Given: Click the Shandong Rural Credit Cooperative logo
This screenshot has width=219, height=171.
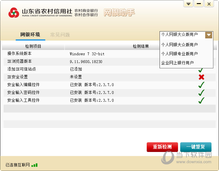Looking at the screenshot, I should click(x=14, y=13).
